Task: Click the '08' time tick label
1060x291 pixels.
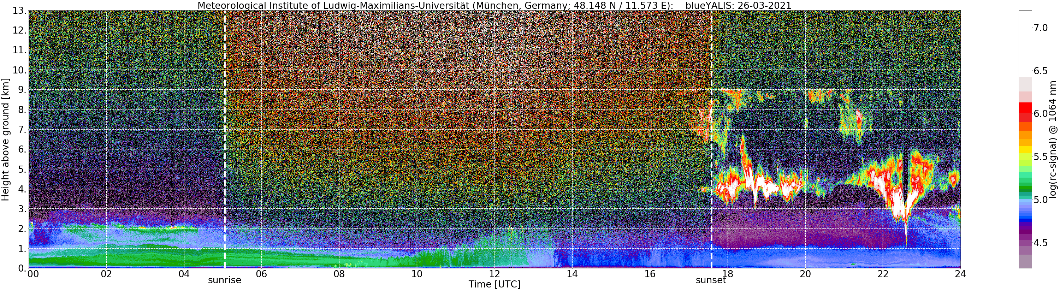Action: pyautogui.click(x=339, y=274)
